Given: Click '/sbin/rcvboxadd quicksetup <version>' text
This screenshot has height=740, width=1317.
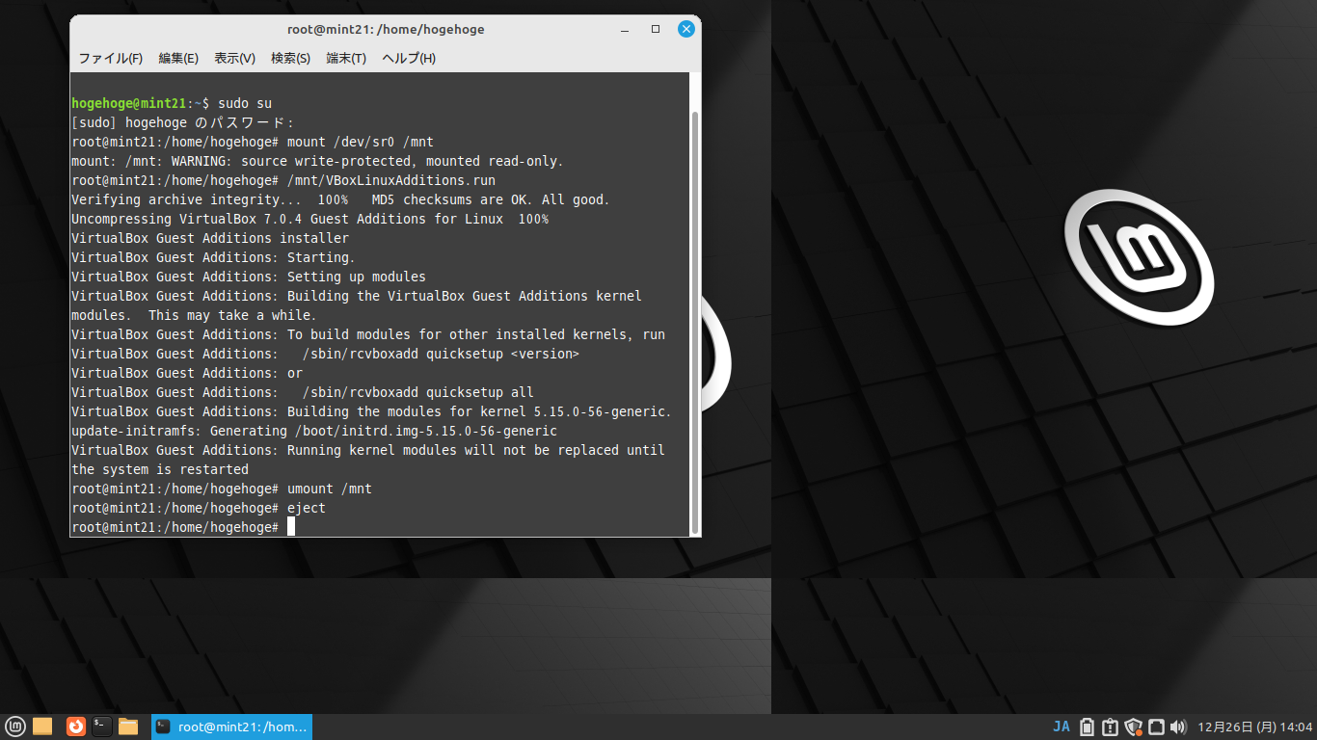Looking at the screenshot, I should 442,354.
